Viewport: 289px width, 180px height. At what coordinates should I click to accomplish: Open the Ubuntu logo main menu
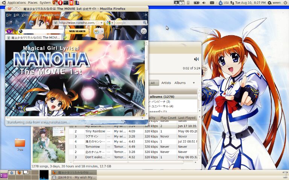3,3
